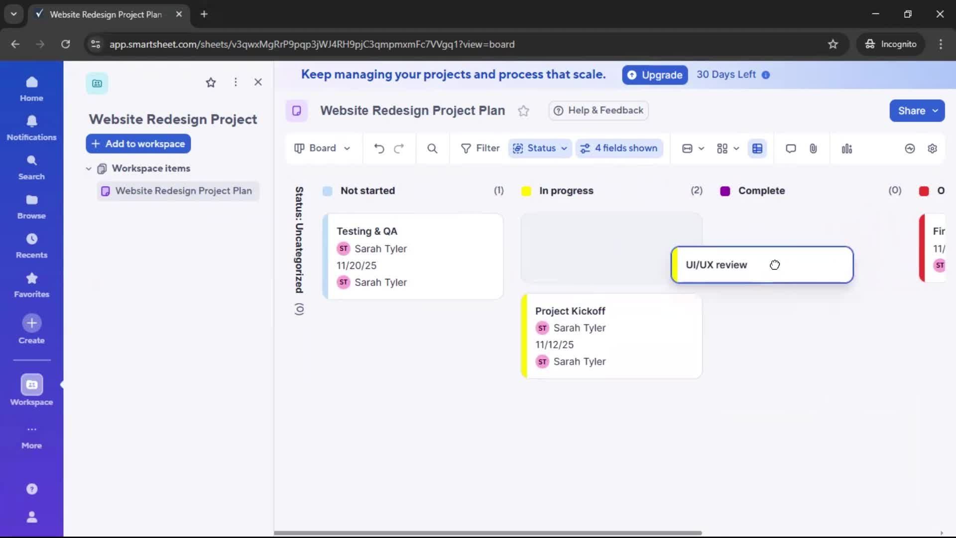Open Notifications in the left sidebar

click(31, 128)
